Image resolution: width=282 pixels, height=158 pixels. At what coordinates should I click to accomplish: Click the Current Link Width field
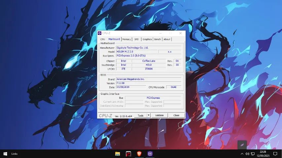[x=134, y=102]
